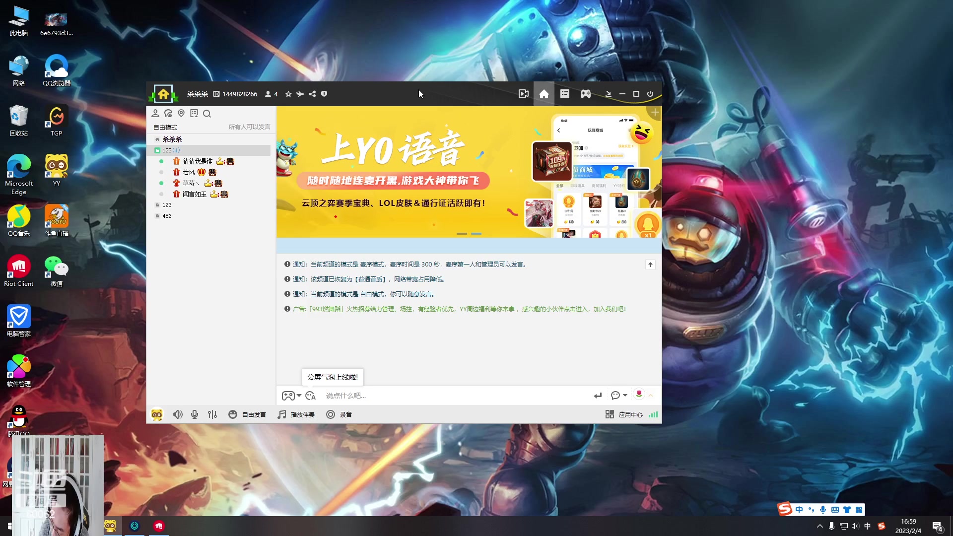The height and width of the screenshot is (536, 953).
Task: Click the mini-mode collapse arrow icon
Action: (608, 94)
